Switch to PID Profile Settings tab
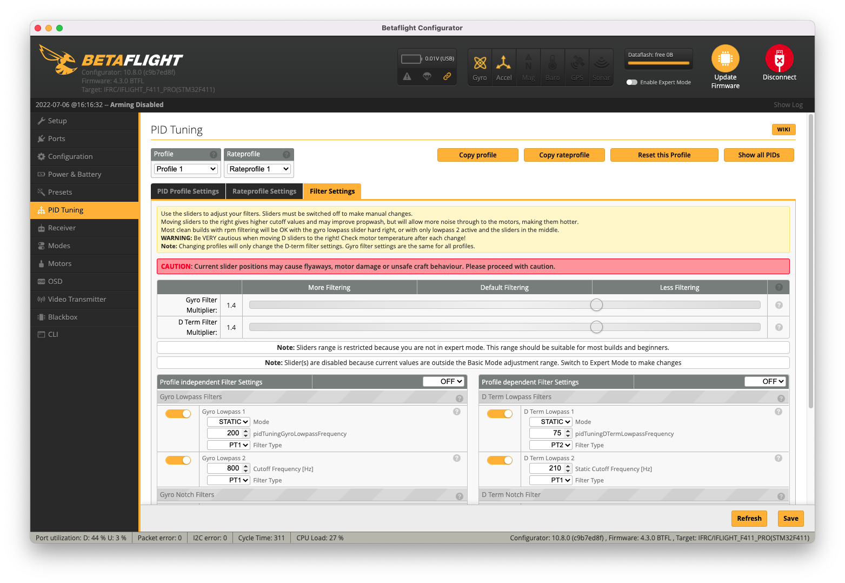 [x=188, y=191]
